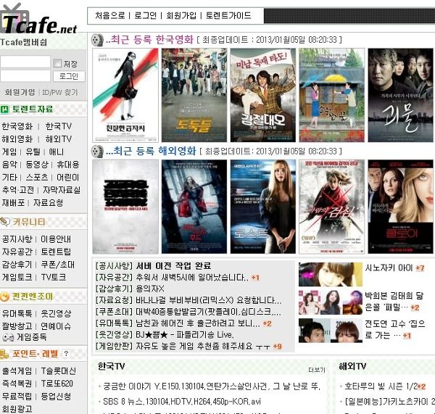
Task: Open the 동영상 category
Action: (37, 165)
